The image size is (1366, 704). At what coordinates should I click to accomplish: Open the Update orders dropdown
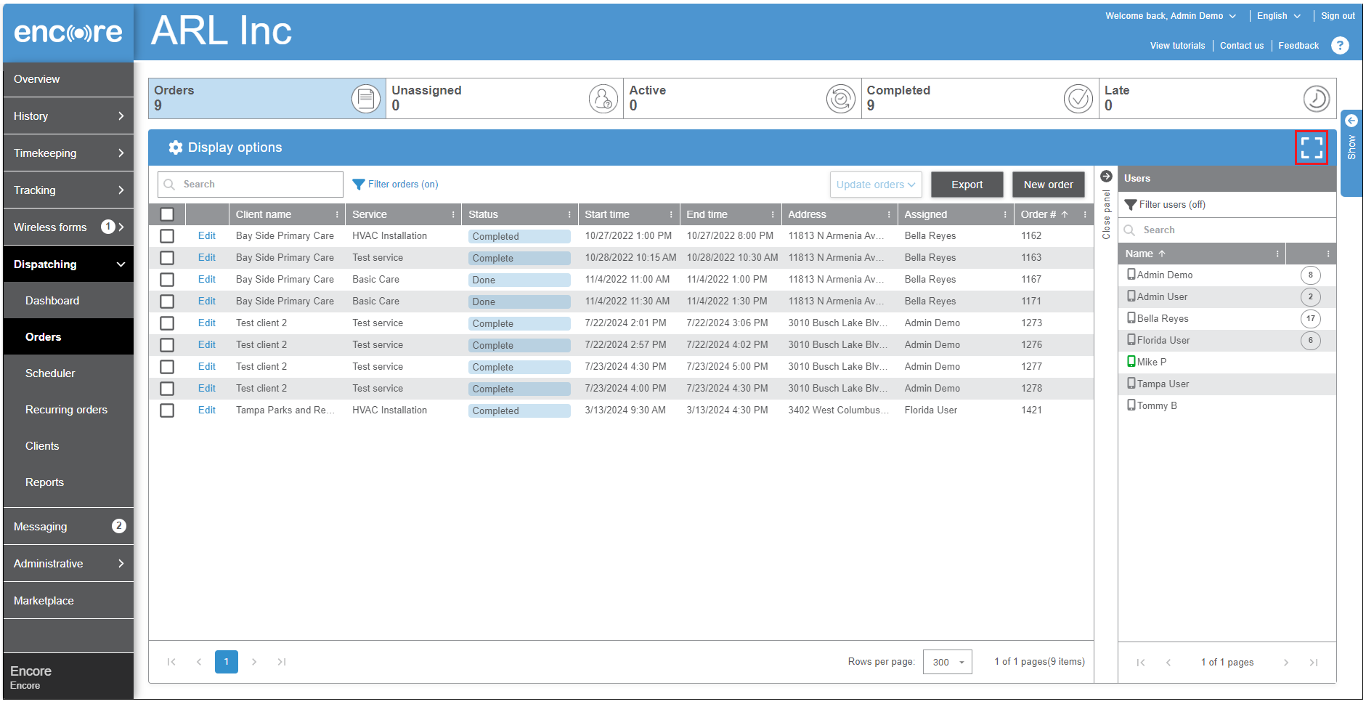pyautogui.click(x=876, y=185)
